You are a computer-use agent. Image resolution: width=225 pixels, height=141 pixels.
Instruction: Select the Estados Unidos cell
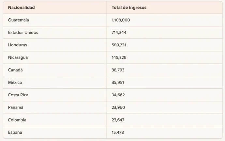[x=23, y=33]
